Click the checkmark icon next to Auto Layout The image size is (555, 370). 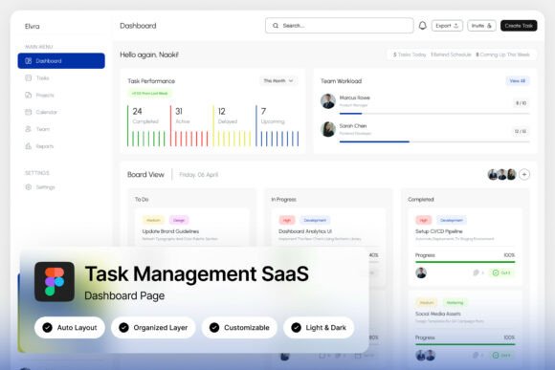[x=47, y=328]
